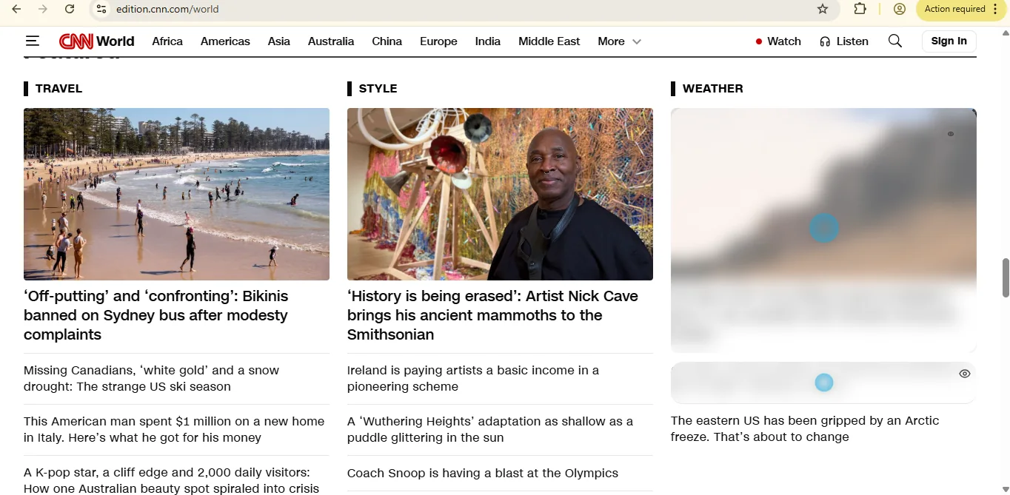The image size is (1010, 495).
Task: Reveal blurred weather headline with eye icon
Action: (964, 374)
